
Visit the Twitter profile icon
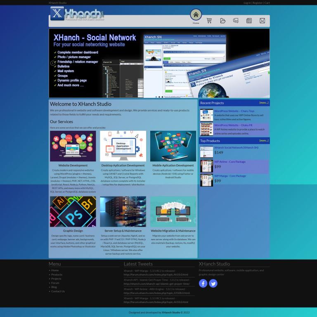click(x=213, y=284)
